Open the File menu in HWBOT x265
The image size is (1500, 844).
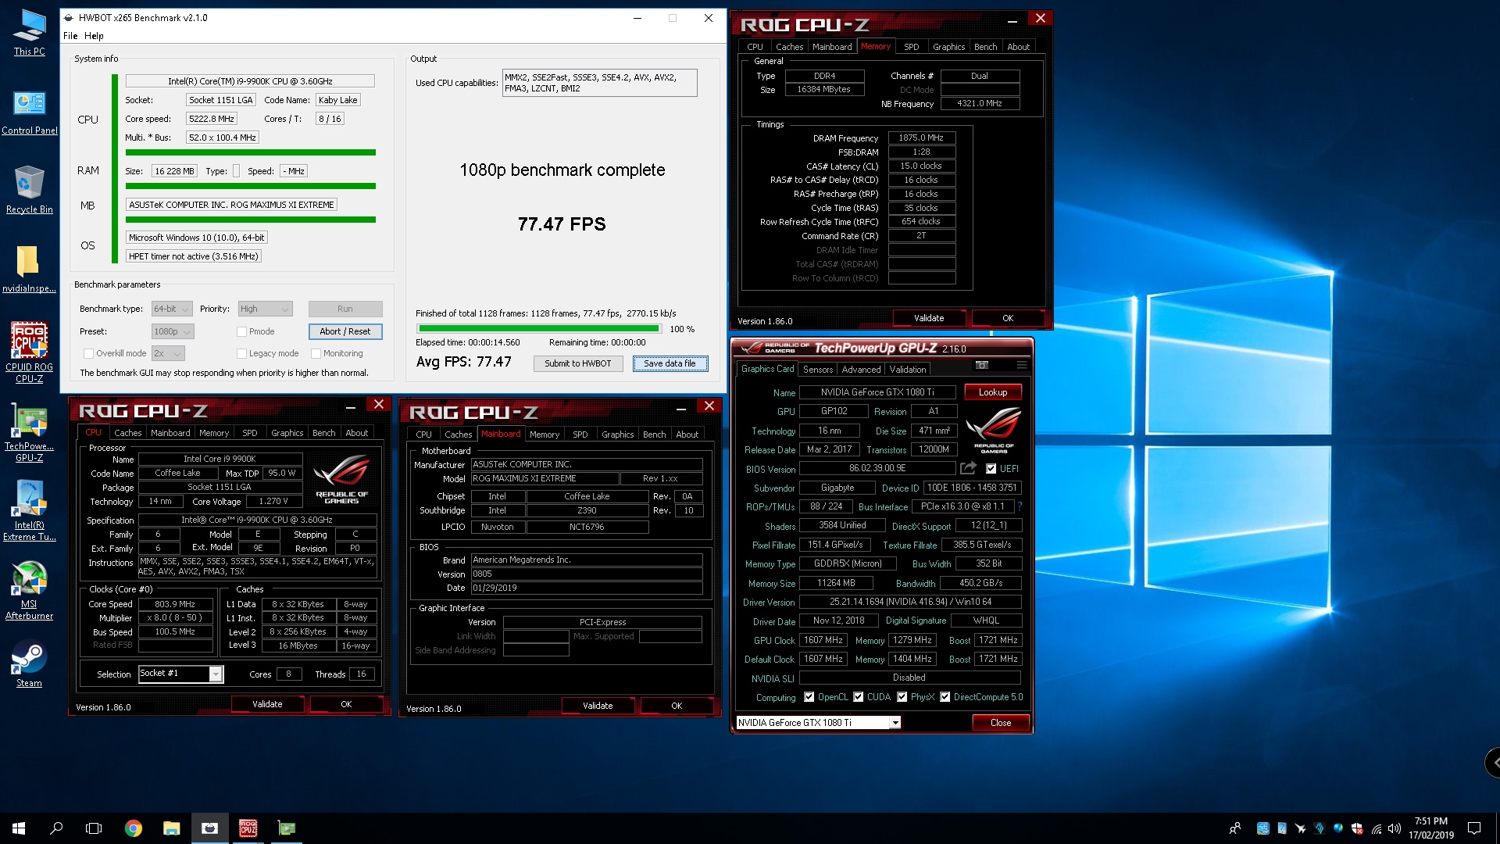pyautogui.click(x=70, y=36)
